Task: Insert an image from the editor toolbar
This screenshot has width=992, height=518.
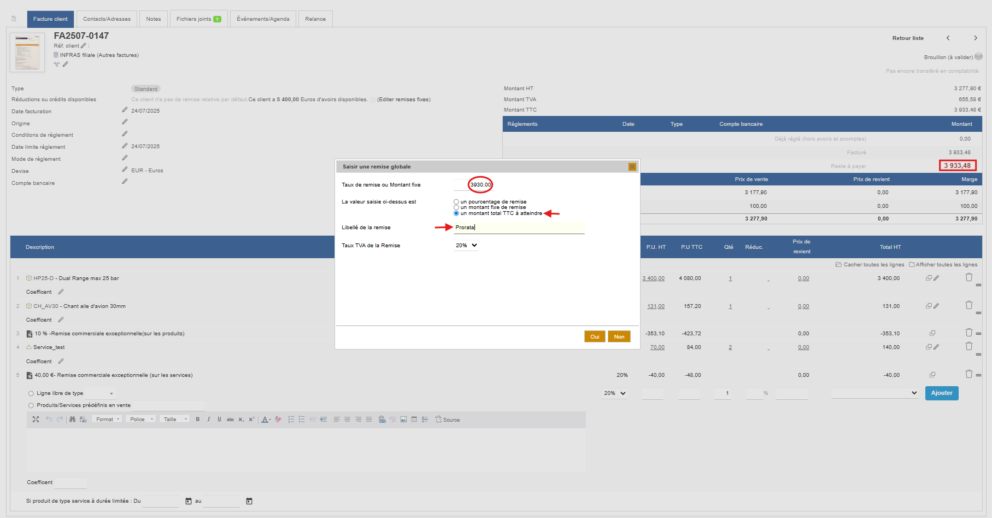Action: [403, 420]
